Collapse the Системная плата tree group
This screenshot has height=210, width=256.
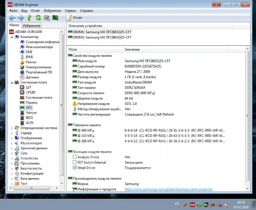[12, 83]
